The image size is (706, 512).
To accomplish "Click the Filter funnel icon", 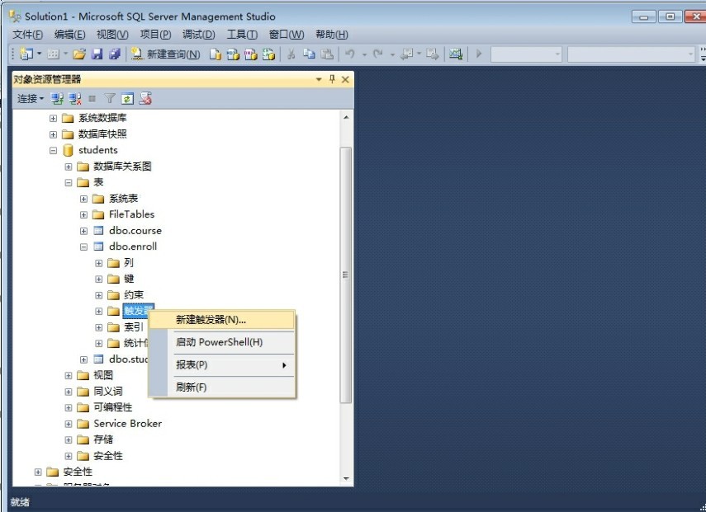I will click(110, 98).
